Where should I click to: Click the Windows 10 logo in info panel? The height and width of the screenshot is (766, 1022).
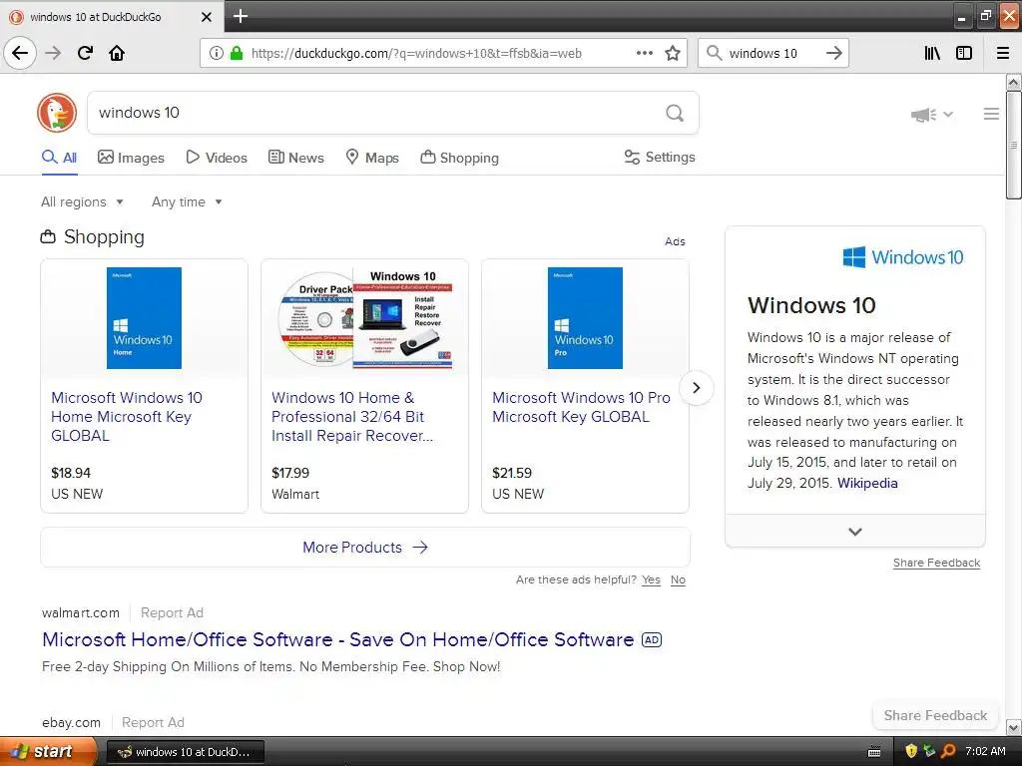902,257
